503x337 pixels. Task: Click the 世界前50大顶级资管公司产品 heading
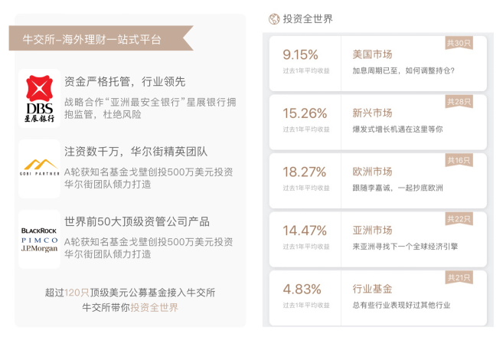(137, 221)
